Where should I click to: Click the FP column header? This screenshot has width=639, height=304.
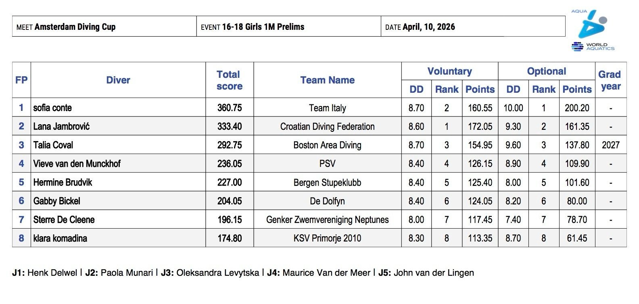point(21,80)
